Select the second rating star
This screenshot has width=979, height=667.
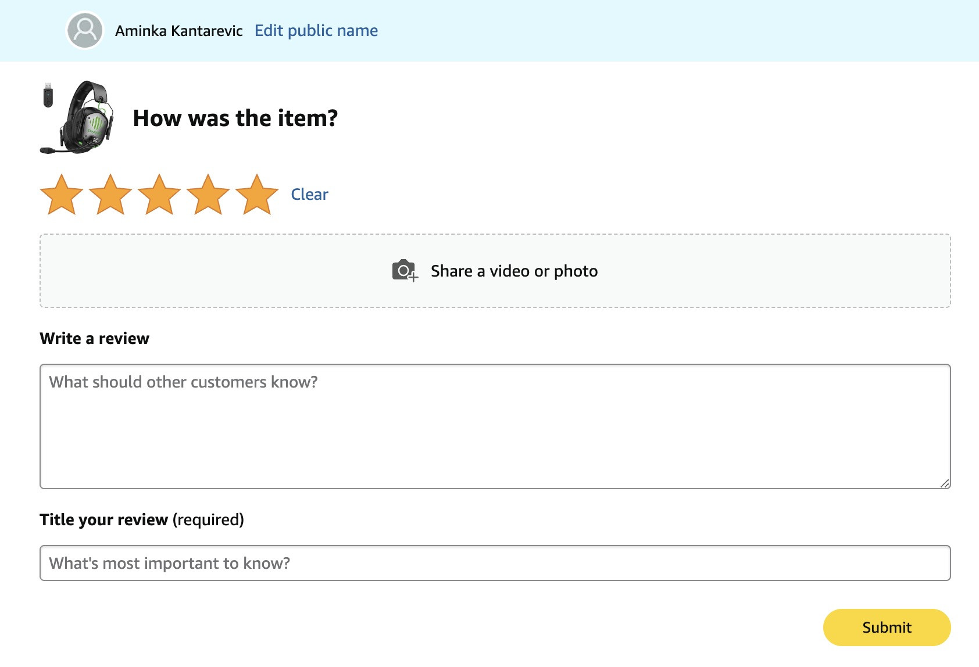(x=110, y=195)
